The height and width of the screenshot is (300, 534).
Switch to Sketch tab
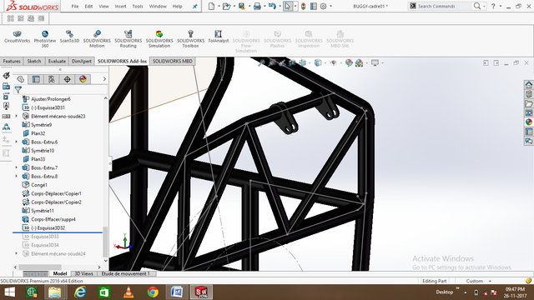click(x=34, y=61)
